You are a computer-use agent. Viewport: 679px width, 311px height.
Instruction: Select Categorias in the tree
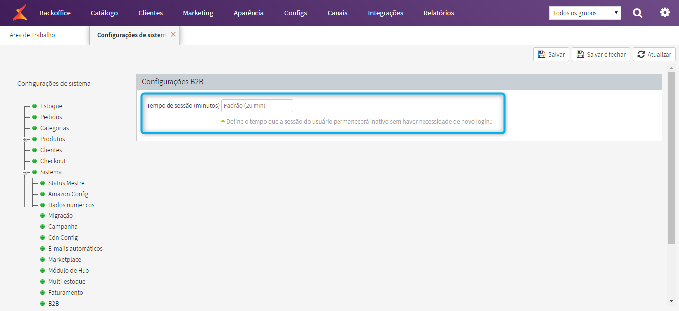tap(55, 128)
